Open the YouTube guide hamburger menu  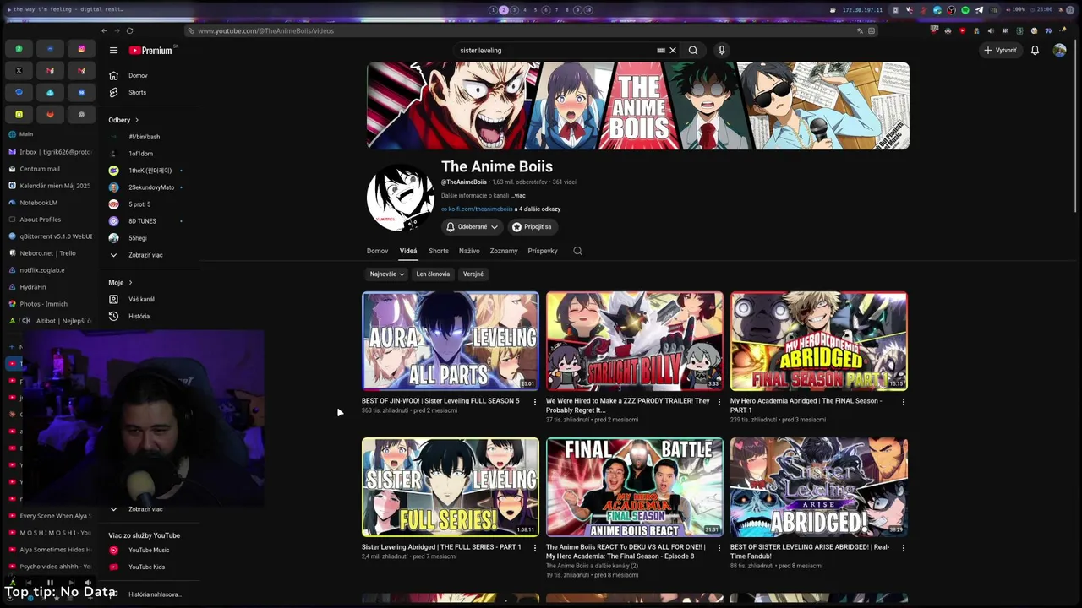113,51
